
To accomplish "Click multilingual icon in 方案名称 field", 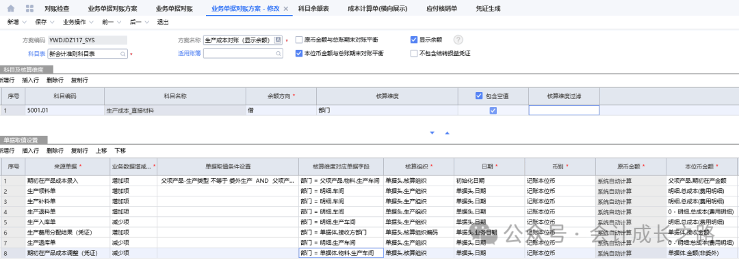I will [278, 40].
